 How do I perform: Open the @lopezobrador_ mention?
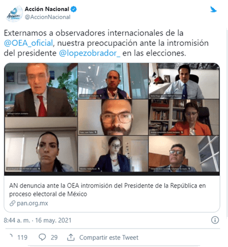89,53
